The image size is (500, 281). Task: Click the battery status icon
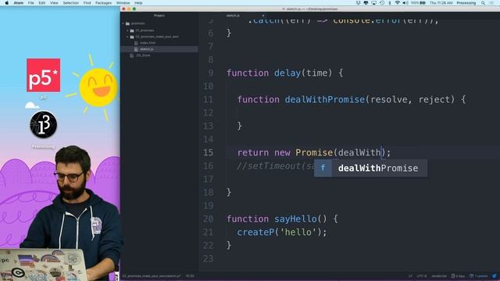[419, 3]
